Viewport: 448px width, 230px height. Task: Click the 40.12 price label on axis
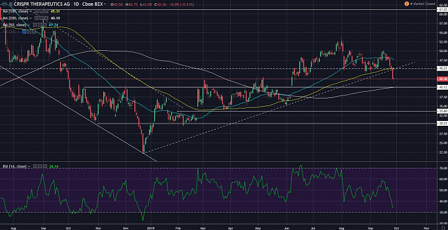tap(443, 87)
